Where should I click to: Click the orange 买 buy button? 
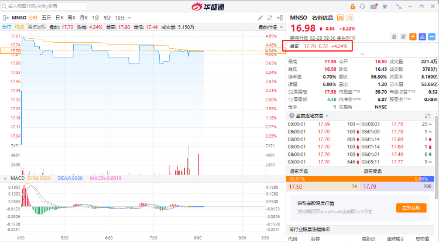[413, 37]
